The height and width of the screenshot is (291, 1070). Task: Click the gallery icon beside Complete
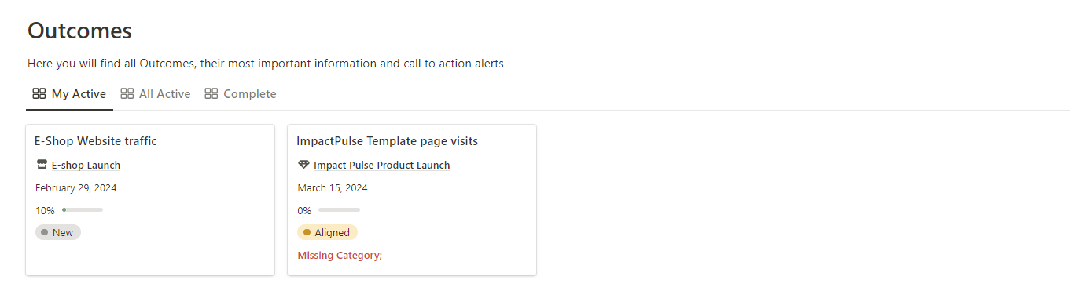click(x=211, y=94)
